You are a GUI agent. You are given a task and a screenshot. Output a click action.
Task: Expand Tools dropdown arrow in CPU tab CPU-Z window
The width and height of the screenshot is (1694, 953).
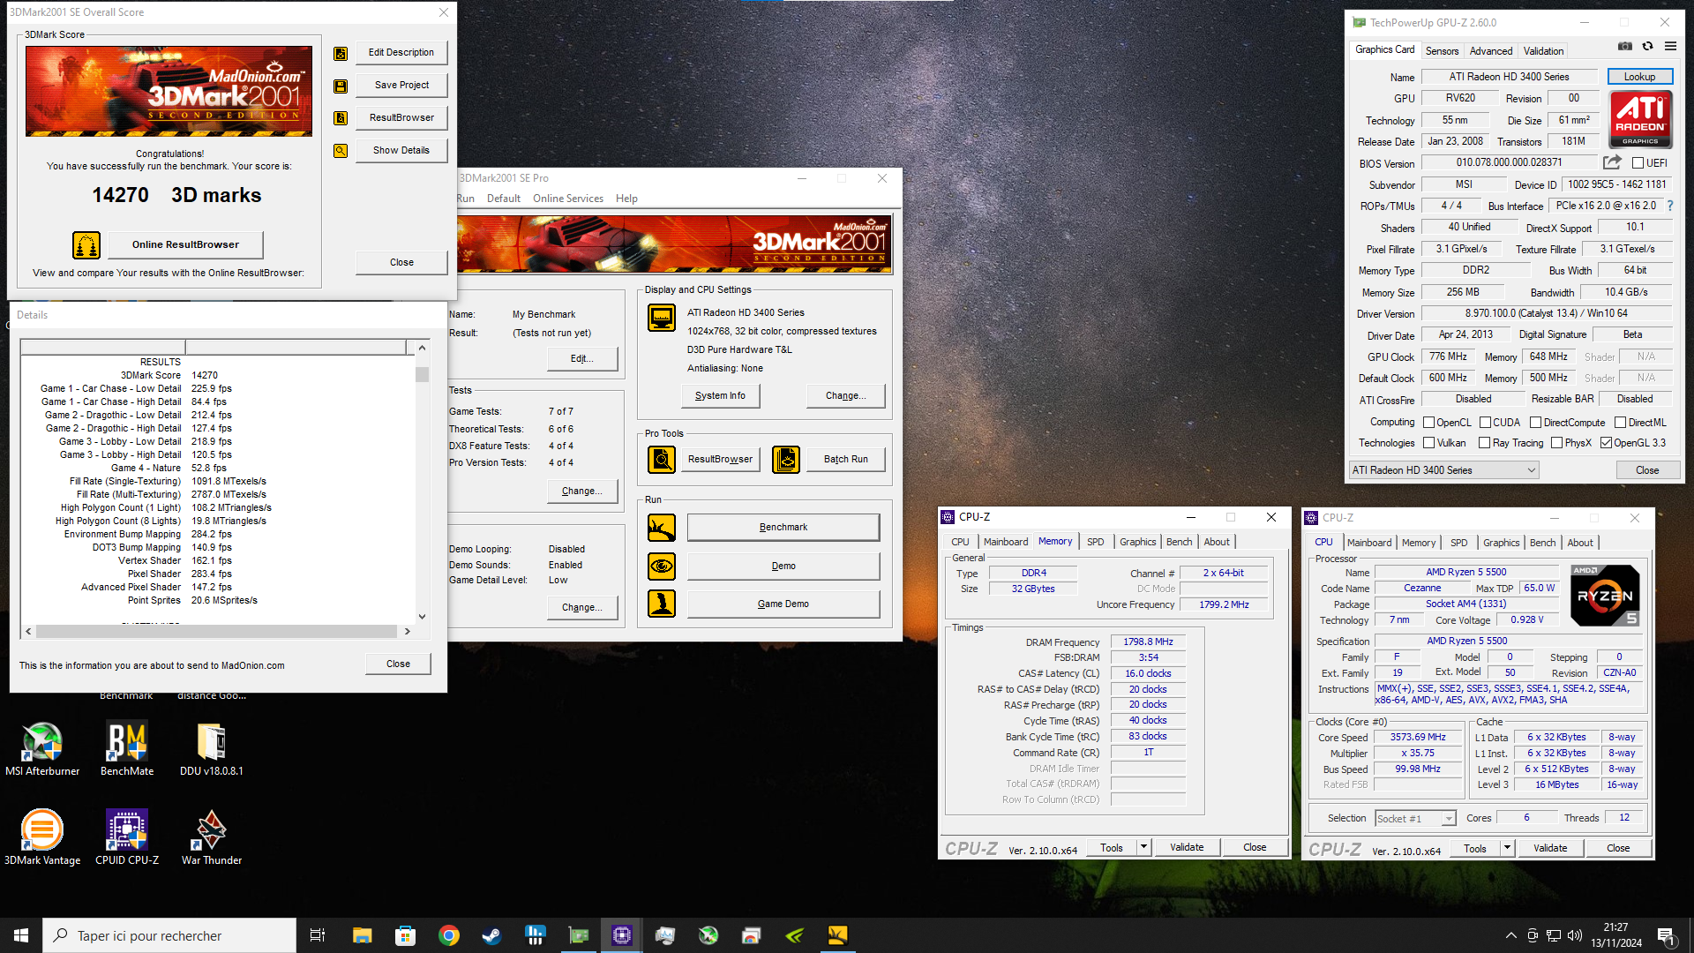point(1507,848)
